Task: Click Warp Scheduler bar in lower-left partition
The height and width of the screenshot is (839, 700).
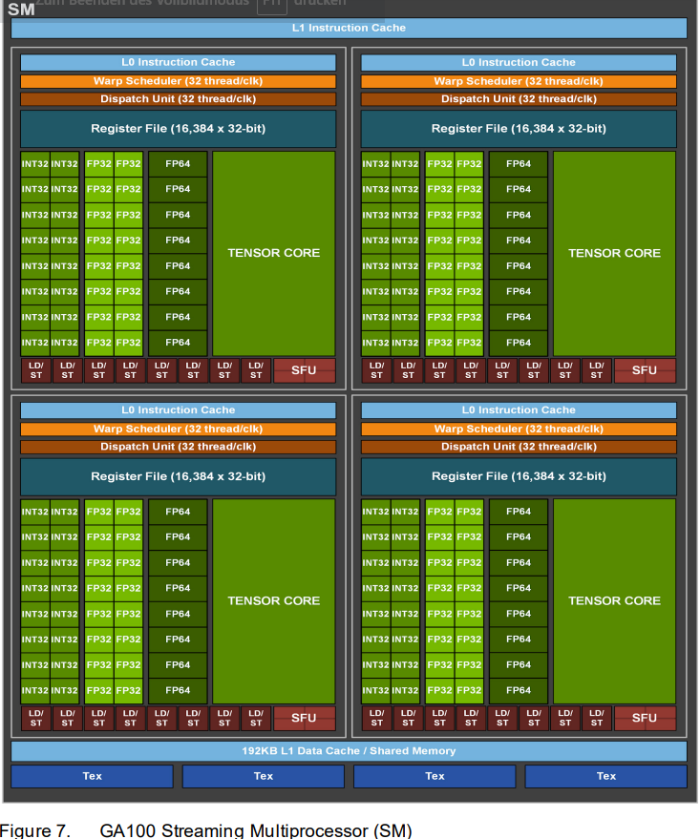Action: point(179,430)
